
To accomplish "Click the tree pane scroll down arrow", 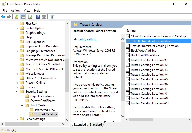I will point(67,120).
